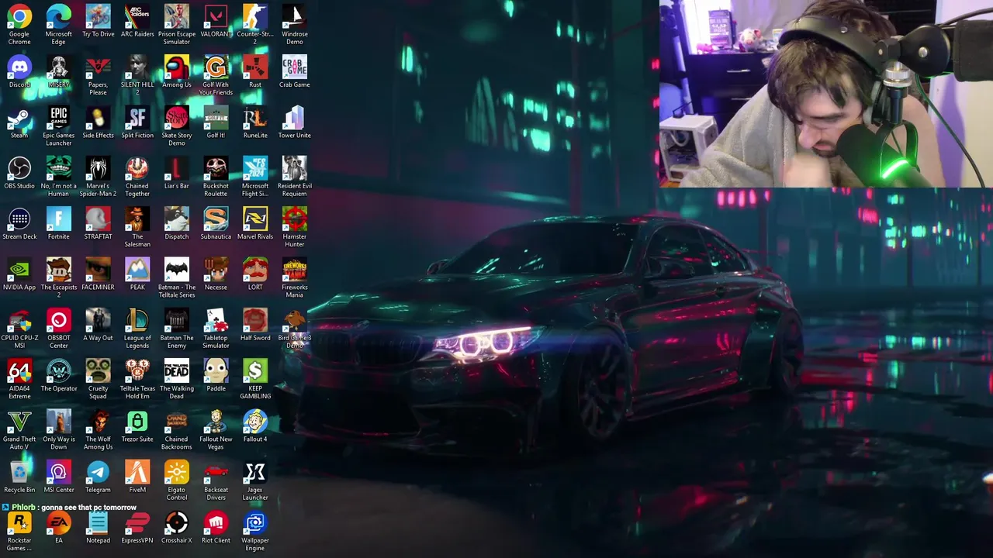Image resolution: width=993 pixels, height=558 pixels.
Task: Select No, I'm not a Human icon
Action: pos(58,168)
